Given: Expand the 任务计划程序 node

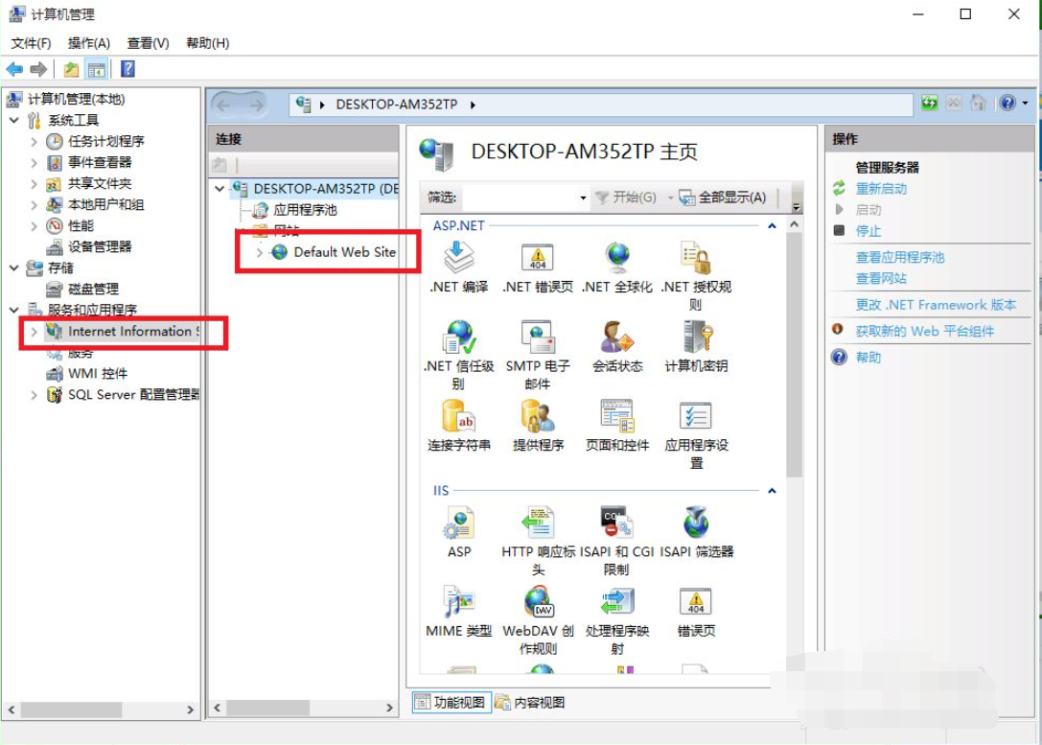Looking at the screenshot, I should (34, 142).
